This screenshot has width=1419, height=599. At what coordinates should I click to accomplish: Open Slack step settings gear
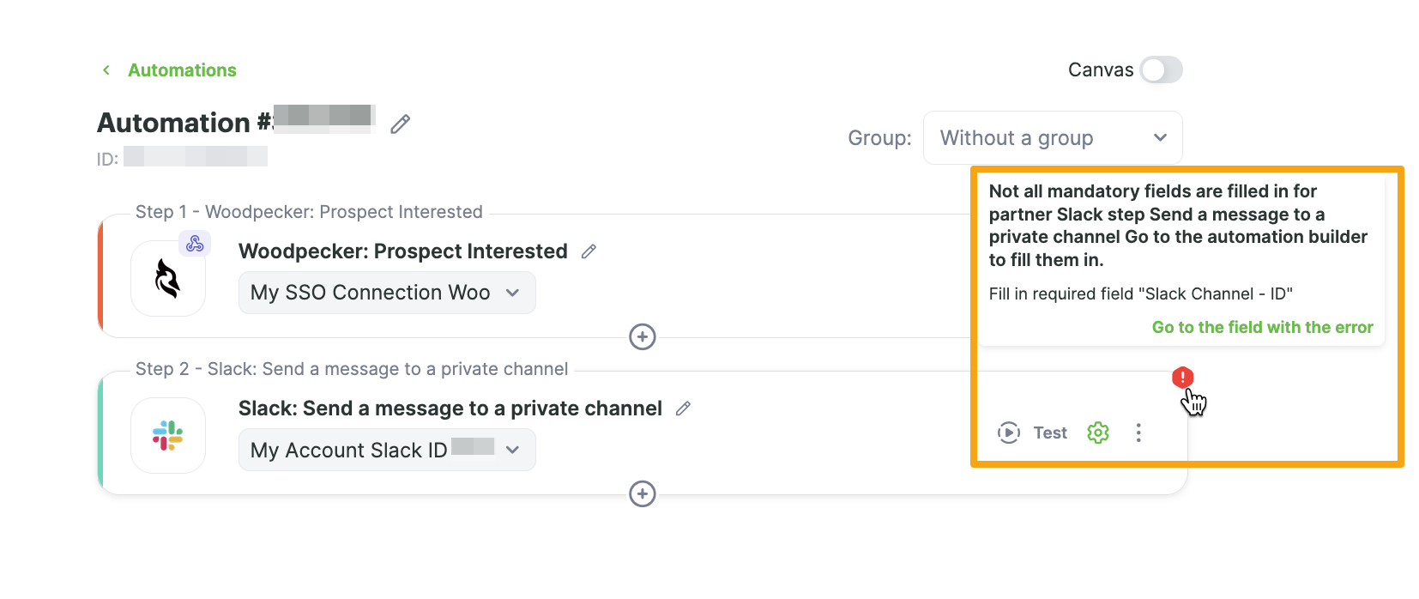pos(1097,433)
